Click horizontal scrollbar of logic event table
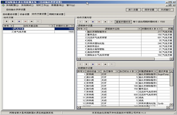This screenshot has width=177, height=115. click(x=117, y=59)
